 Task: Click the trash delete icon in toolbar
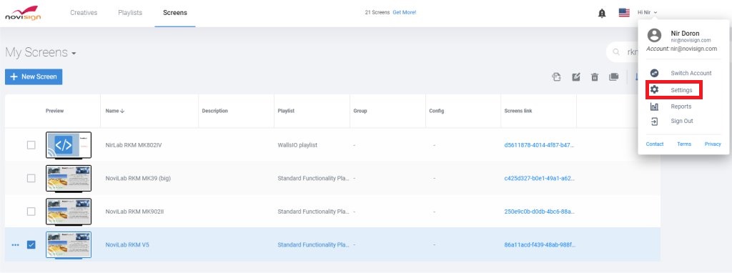pos(595,77)
